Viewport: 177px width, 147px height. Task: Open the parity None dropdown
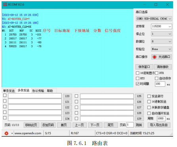point(161,49)
